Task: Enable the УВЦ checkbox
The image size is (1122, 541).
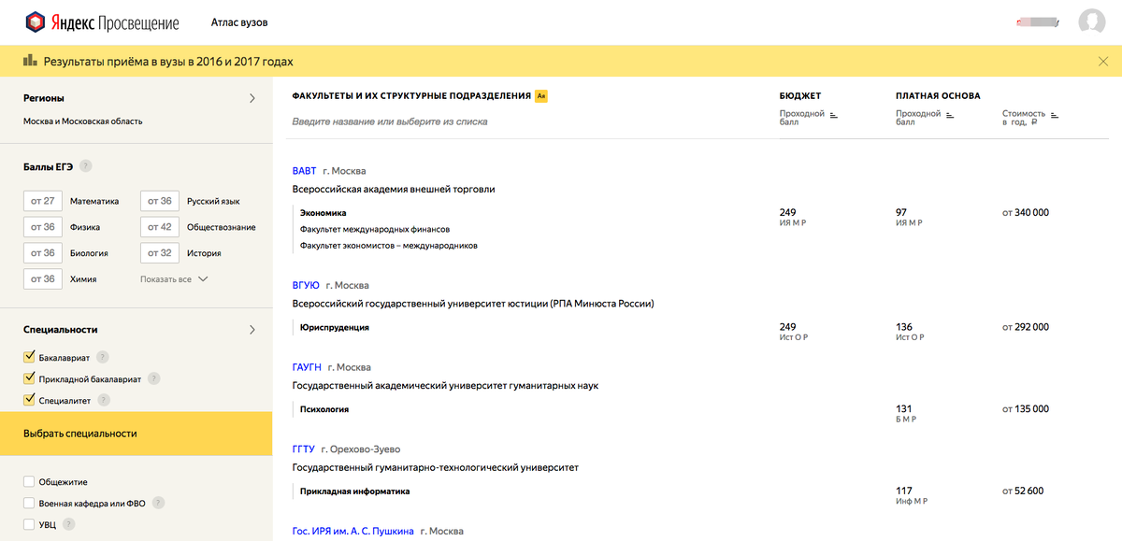Action: pos(29,524)
